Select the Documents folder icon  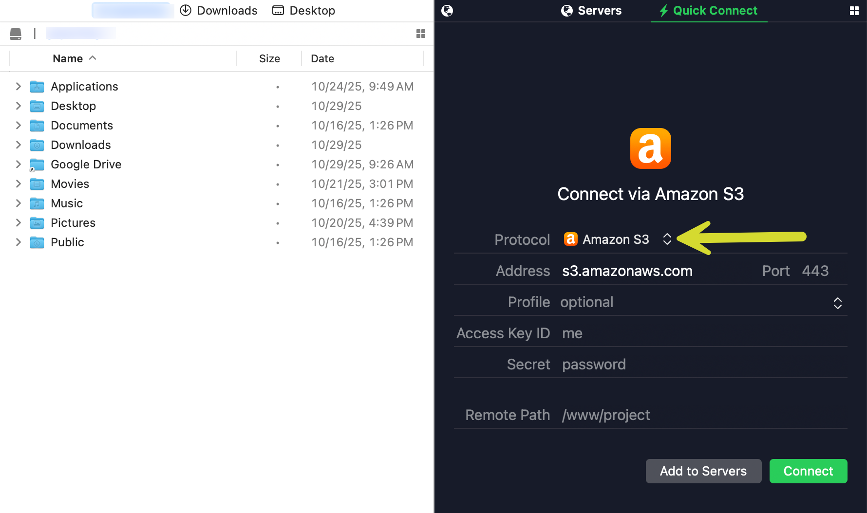[37, 126]
